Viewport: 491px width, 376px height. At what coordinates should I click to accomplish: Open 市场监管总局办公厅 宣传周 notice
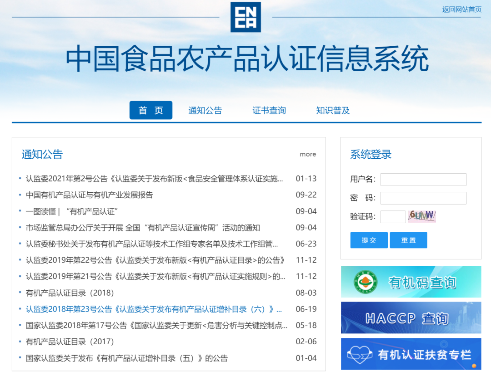[143, 228]
